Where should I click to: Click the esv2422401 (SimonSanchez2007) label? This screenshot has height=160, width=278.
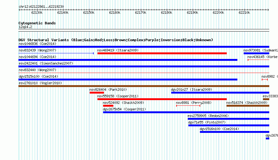point(46,63)
